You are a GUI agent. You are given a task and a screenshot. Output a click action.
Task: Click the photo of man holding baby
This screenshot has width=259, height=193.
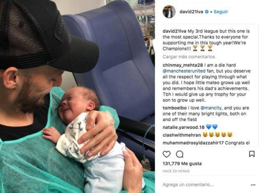[x=77, y=96]
